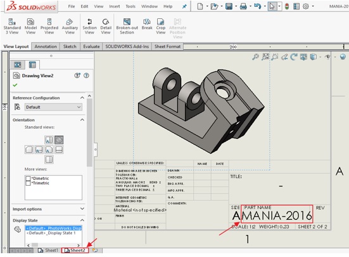
Task: Open the Undo dropdown arrow
Action: coord(265,6)
